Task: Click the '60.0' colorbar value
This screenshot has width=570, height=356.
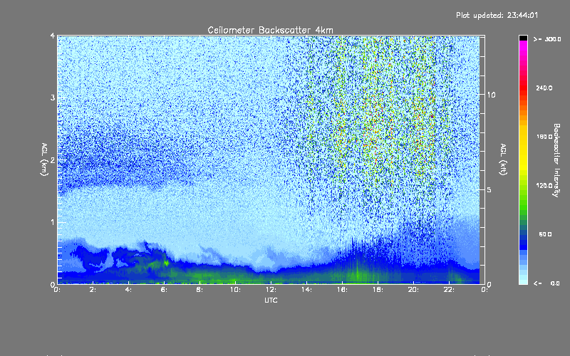Action: pos(545,234)
